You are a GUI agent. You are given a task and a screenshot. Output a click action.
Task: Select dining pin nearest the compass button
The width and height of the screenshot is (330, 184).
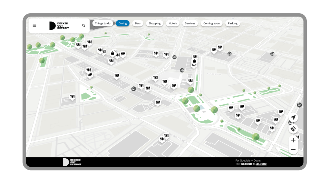[281, 112]
